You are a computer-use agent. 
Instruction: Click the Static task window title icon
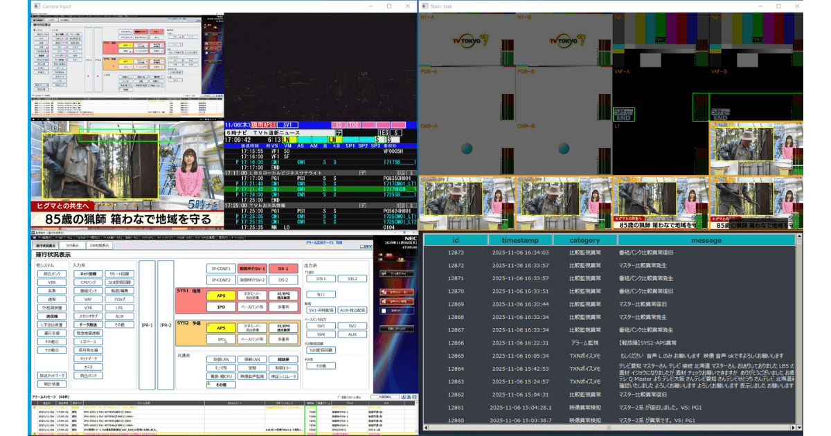click(x=424, y=6)
